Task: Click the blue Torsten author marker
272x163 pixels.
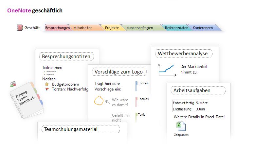Action: [136, 86]
